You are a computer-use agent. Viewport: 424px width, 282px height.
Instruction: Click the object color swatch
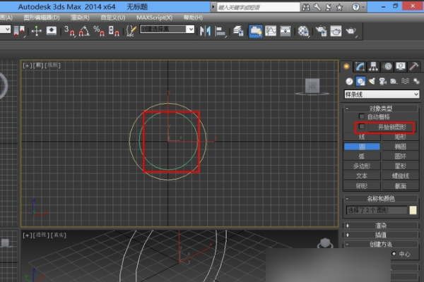click(413, 210)
